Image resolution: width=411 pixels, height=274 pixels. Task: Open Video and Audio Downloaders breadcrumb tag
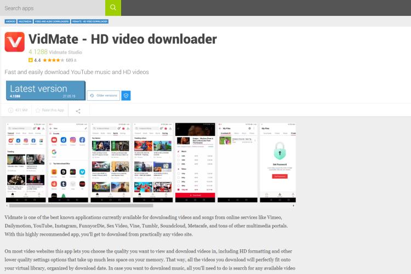click(52, 21)
